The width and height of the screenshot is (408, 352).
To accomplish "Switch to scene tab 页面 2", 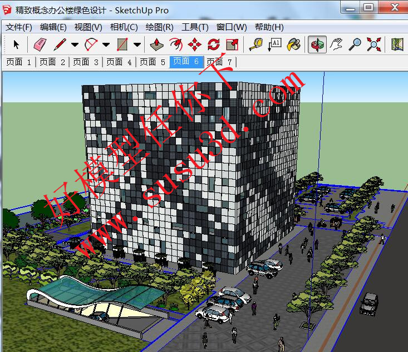I will click(52, 62).
